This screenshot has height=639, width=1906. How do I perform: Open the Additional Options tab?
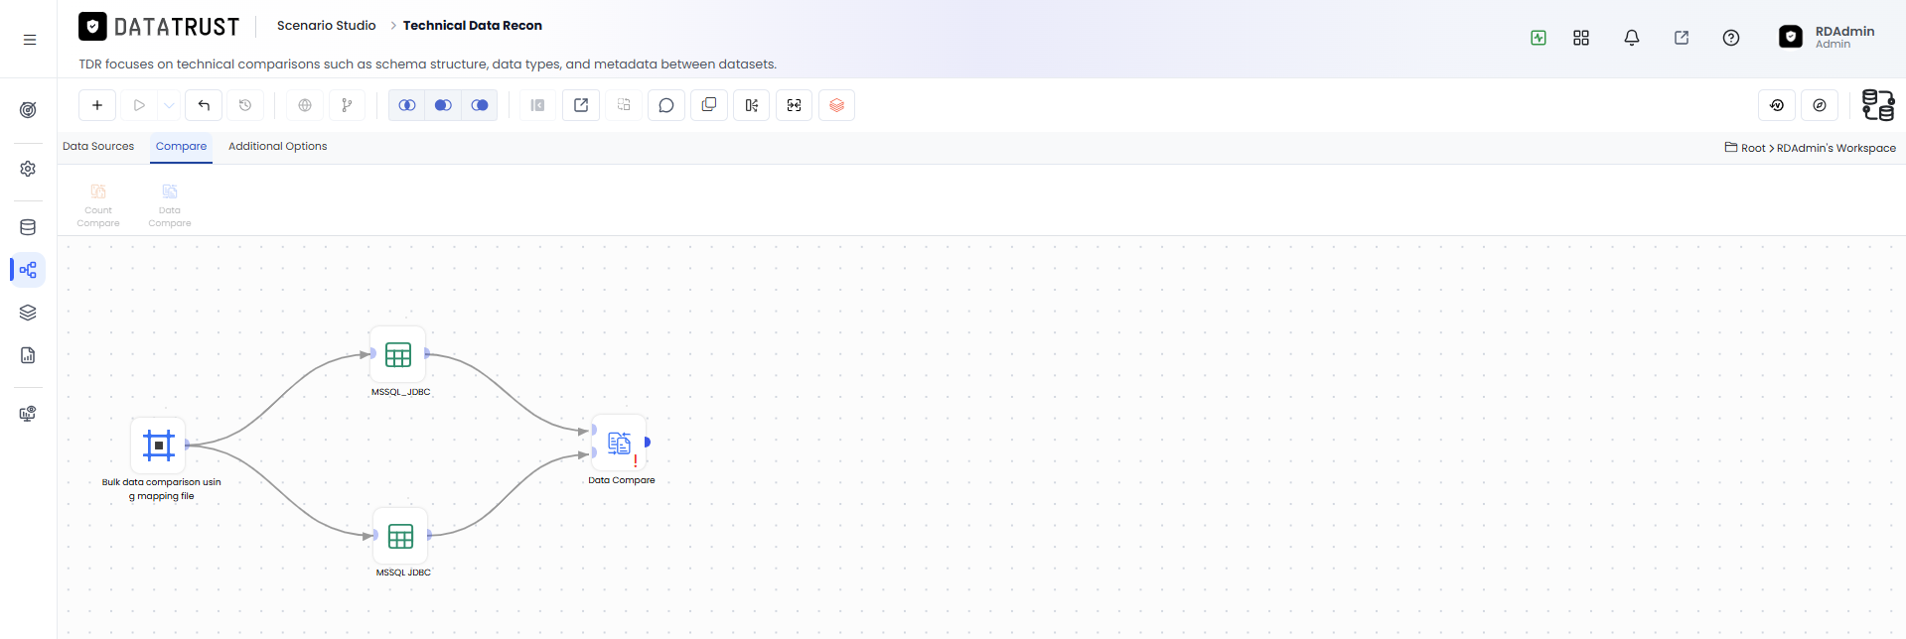point(278,147)
